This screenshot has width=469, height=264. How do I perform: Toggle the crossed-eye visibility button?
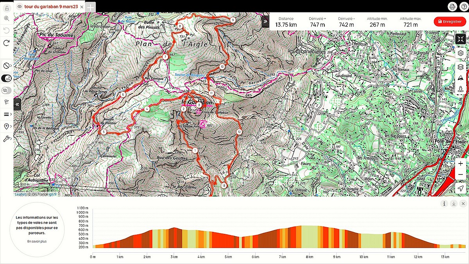7,90
